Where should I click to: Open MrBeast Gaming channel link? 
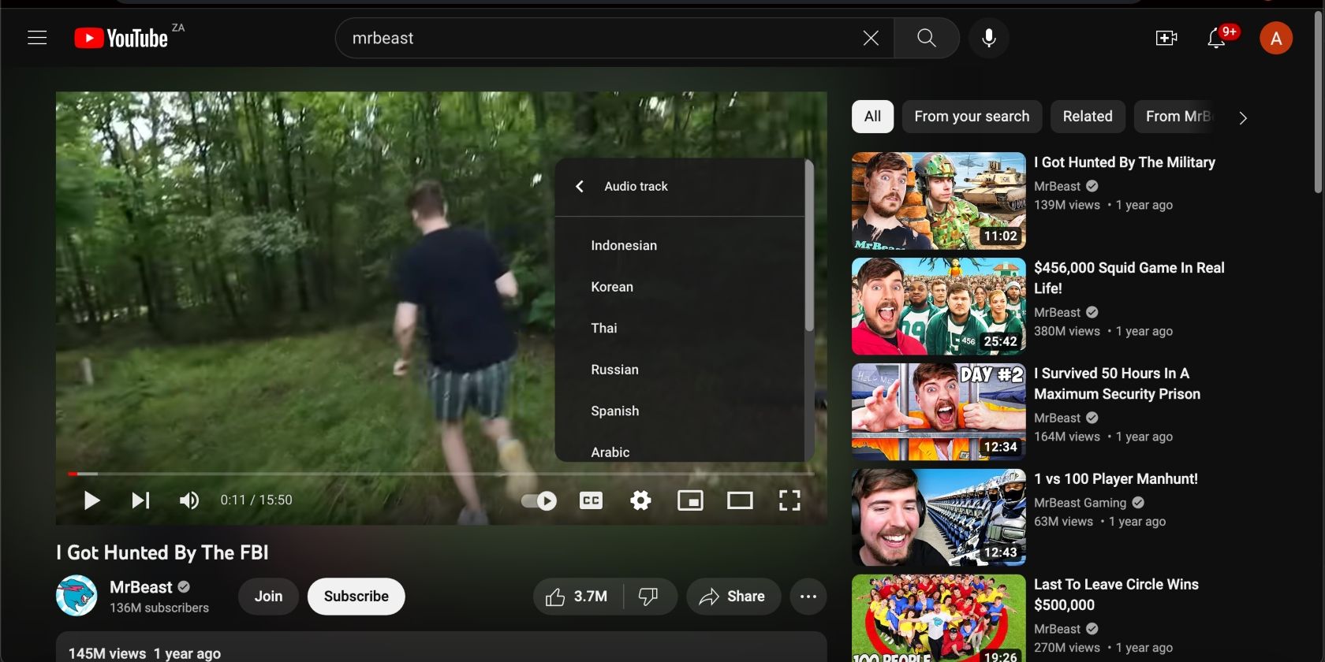[x=1081, y=503]
